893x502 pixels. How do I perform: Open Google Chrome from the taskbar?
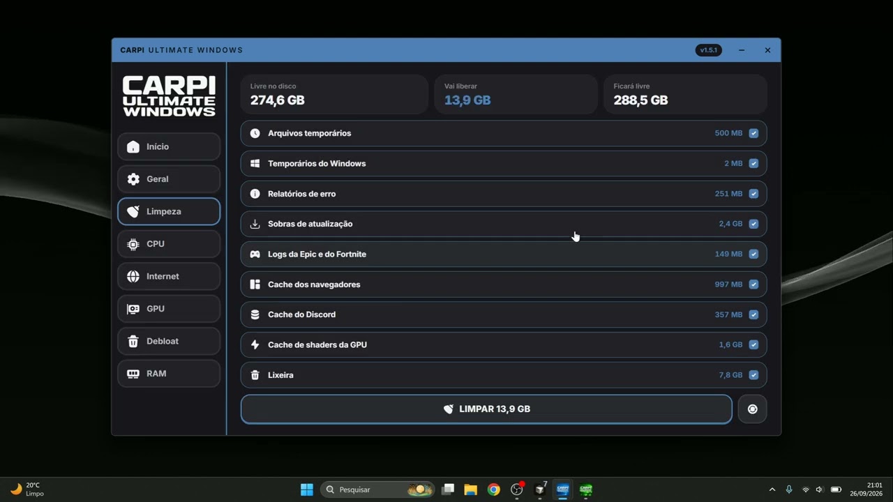point(494,489)
